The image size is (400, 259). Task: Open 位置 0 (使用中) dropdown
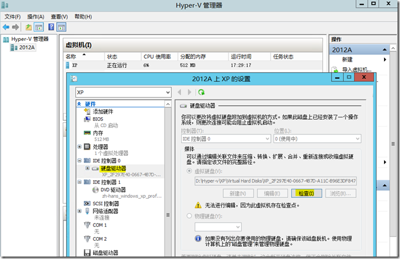click(x=317, y=139)
